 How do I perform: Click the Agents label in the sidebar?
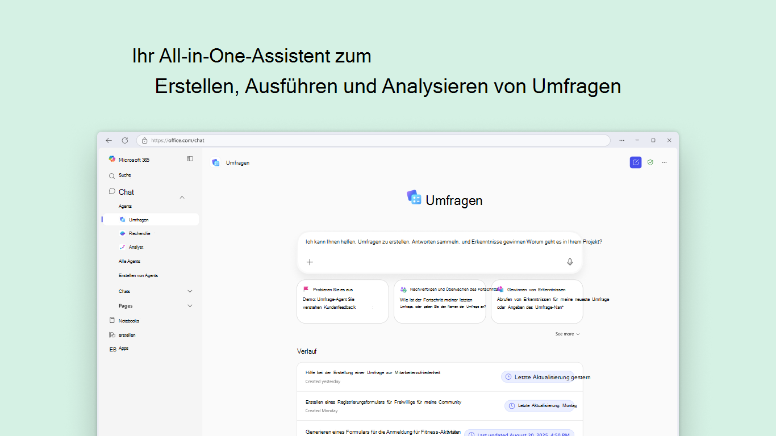[125, 206]
